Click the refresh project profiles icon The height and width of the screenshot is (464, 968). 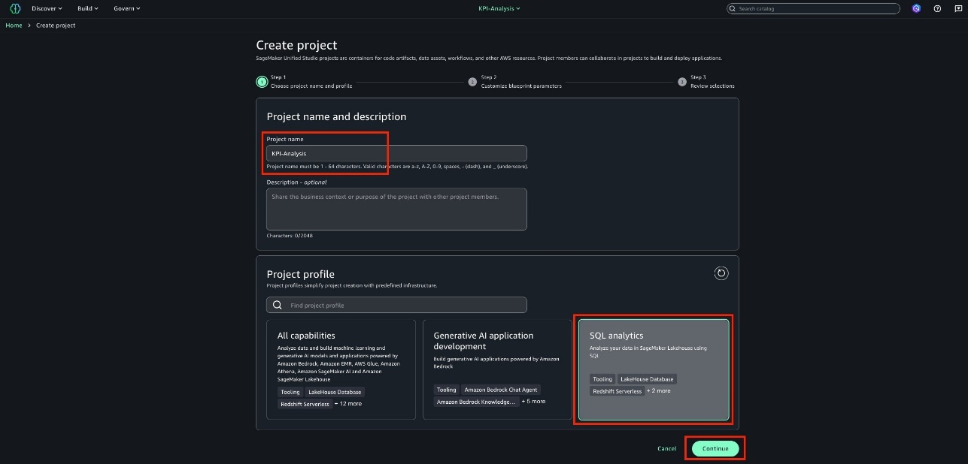[721, 273]
